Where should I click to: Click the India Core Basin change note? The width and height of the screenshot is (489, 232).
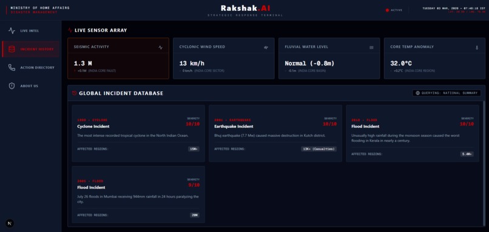(305, 71)
